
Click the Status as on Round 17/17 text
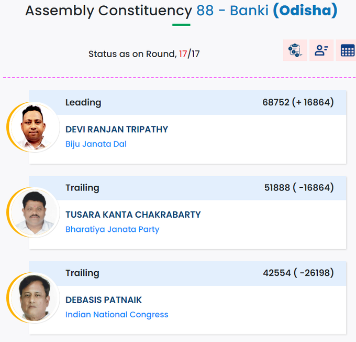click(x=144, y=54)
